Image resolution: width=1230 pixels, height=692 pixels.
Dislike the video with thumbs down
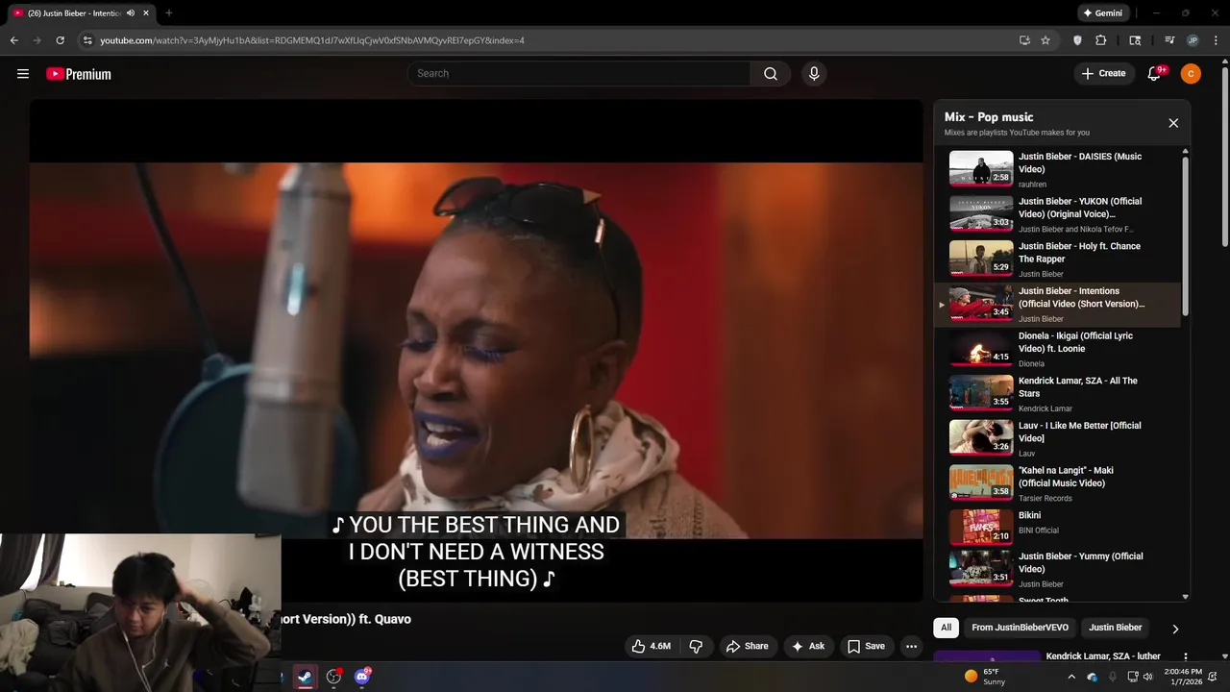pos(697,647)
